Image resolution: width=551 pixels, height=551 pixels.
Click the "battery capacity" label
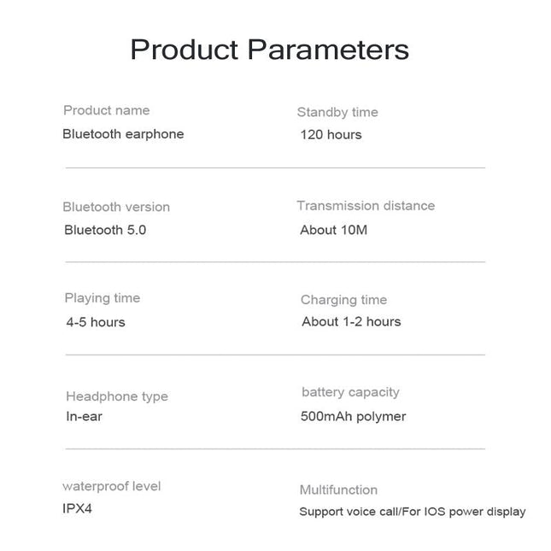[350, 392]
